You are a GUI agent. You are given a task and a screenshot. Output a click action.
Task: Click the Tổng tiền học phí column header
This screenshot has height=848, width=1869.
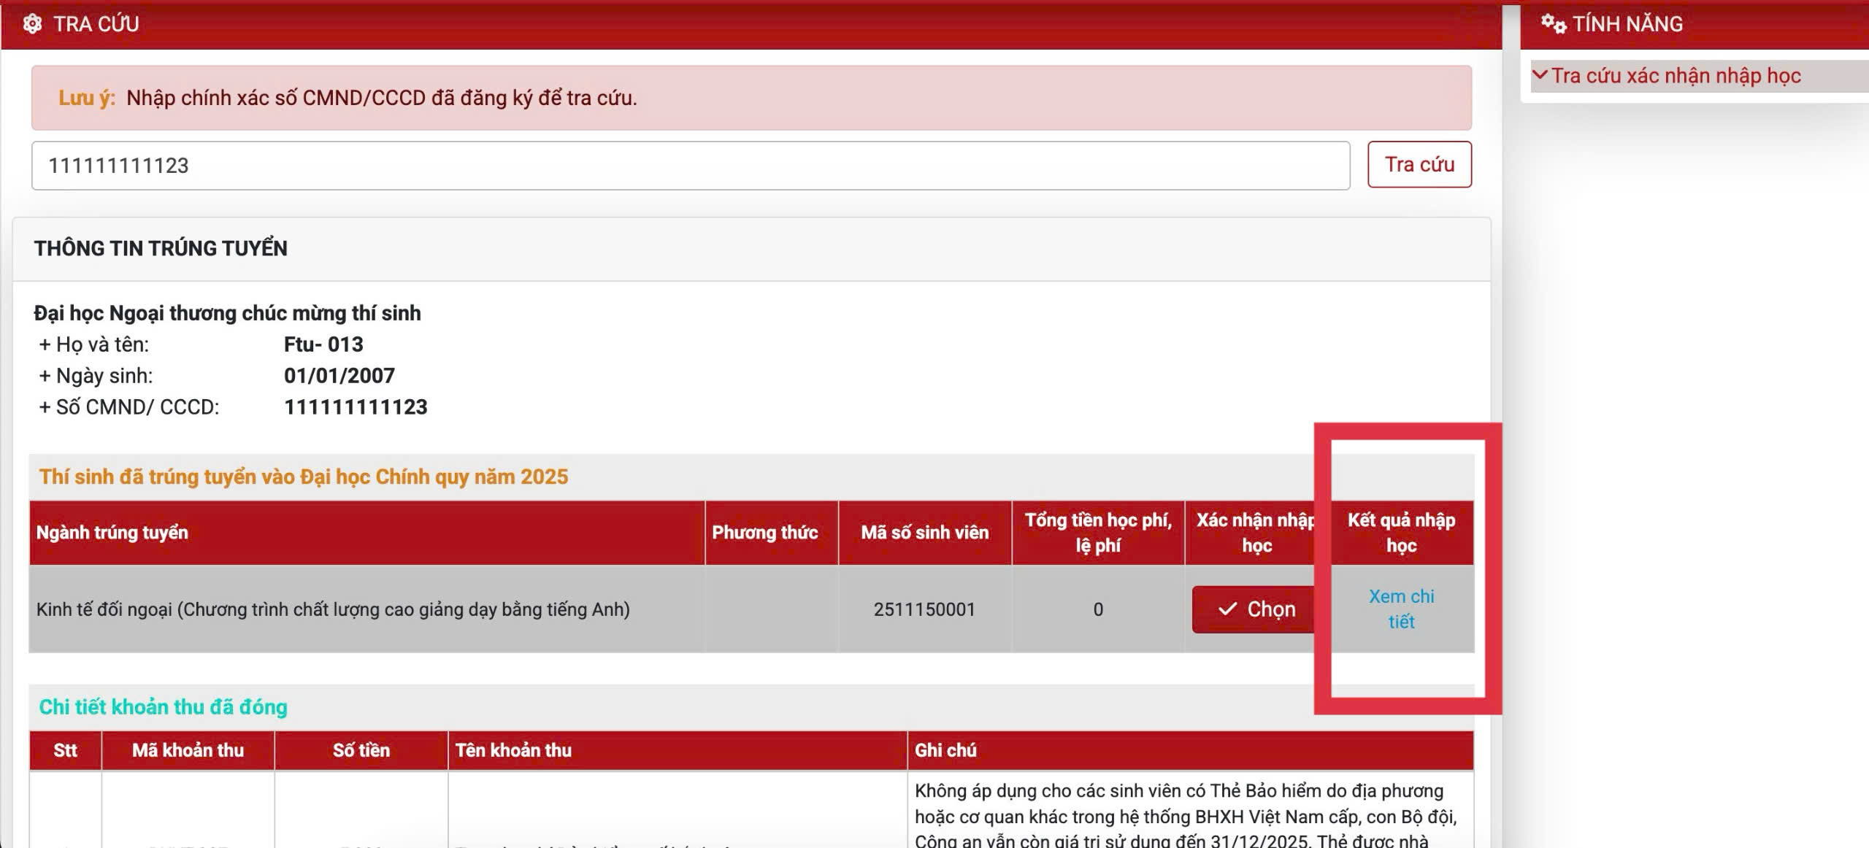point(1097,533)
